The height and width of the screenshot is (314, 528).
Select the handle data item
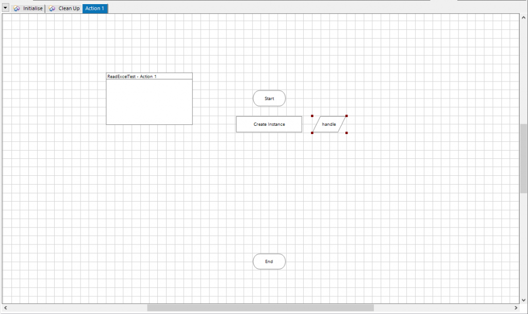click(329, 124)
